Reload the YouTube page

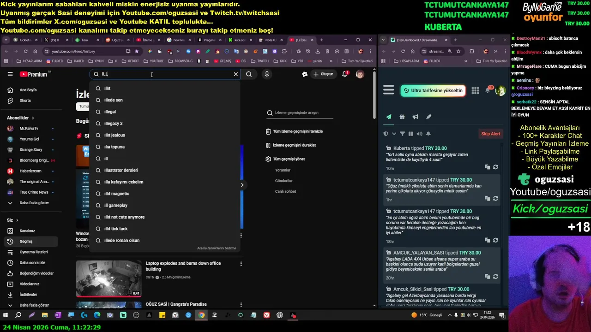25,51
